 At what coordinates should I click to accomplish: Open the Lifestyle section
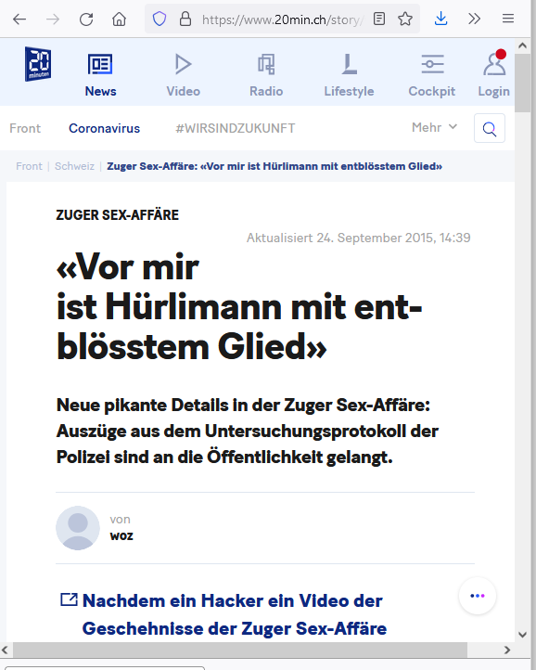click(349, 76)
